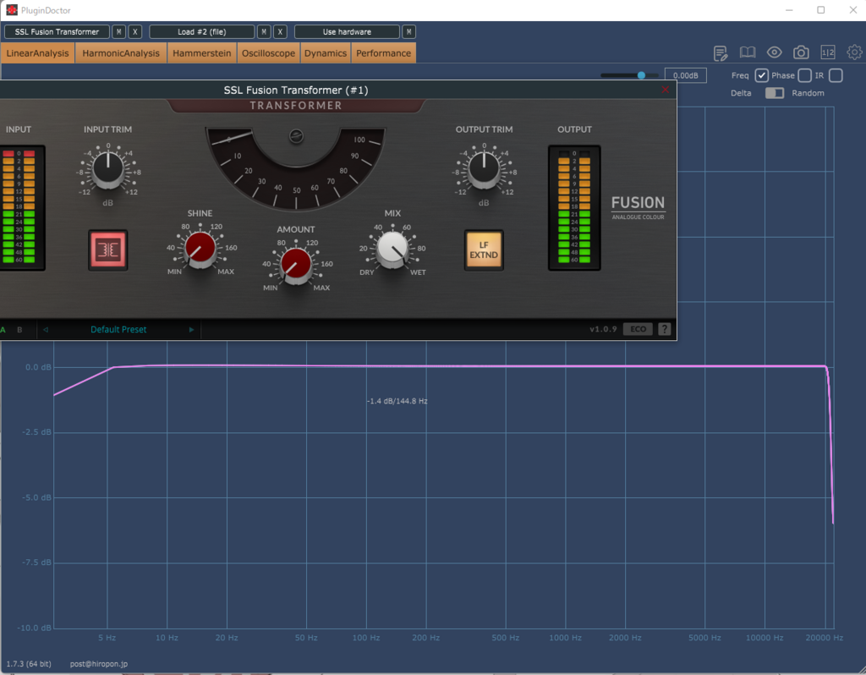Switch to the Dynamics tab
Screen dimensions: 866x675
(x=326, y=53)
